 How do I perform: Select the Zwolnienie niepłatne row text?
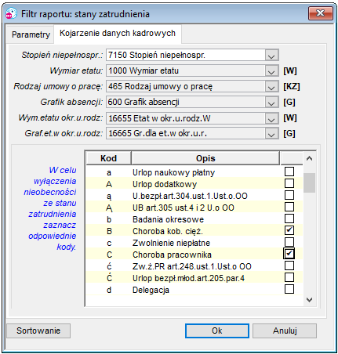[x=171, y=243]
